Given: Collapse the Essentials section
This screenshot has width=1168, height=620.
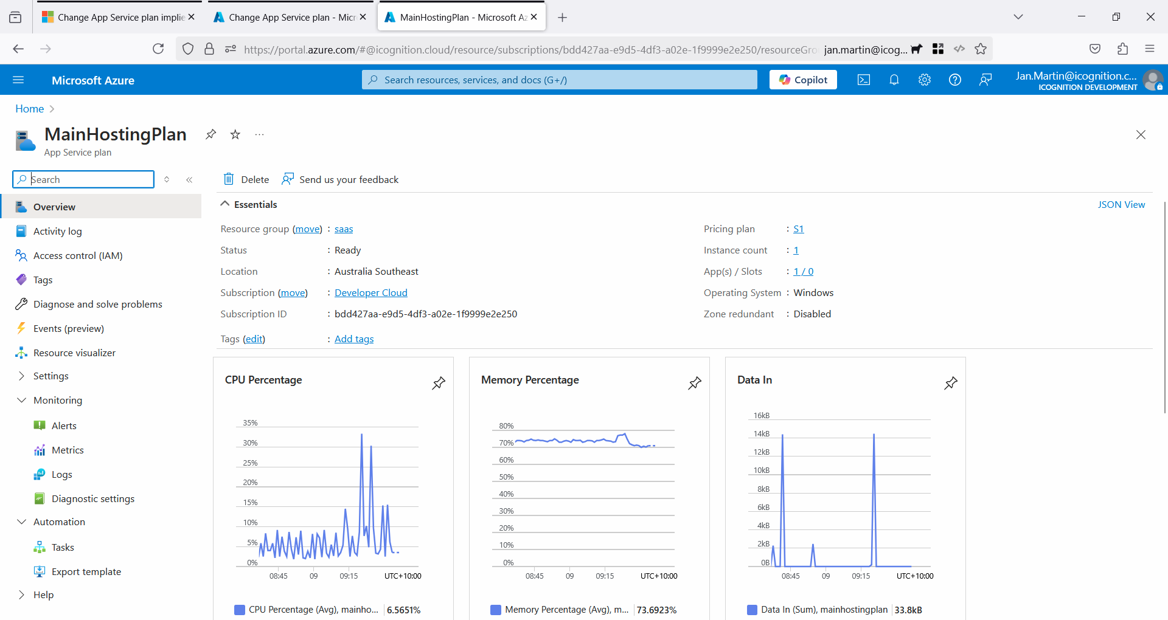Looking at the screenshot, I should 249,204.
